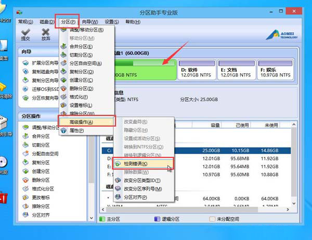312x240 pixels.
Task: Select 分区对齐(P) submenu entry
Action: (x=144, y=197)
